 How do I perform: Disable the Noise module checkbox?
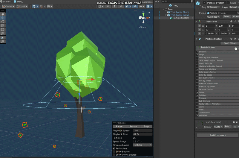pyautogui.click(x=197, y=92)
